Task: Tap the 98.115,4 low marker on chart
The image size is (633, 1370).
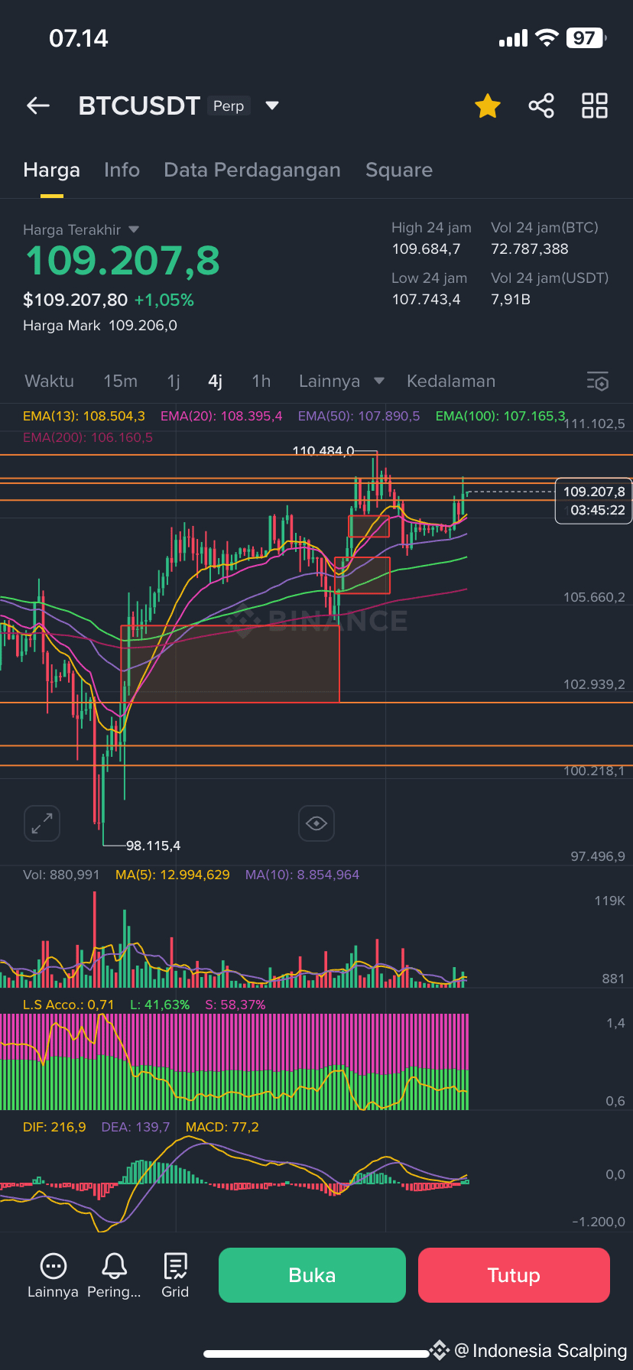Action: [x=153, y=846]
